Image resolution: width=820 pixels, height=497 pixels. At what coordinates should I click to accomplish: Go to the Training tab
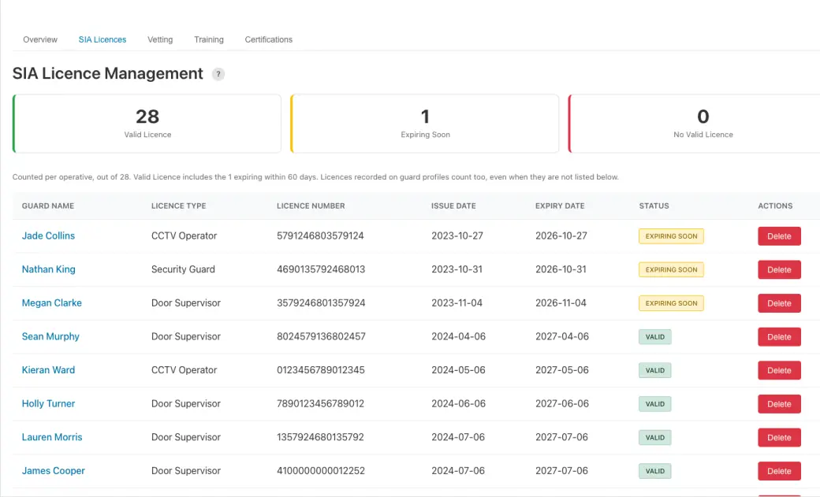pyautogui.click(x=209, y=39)
